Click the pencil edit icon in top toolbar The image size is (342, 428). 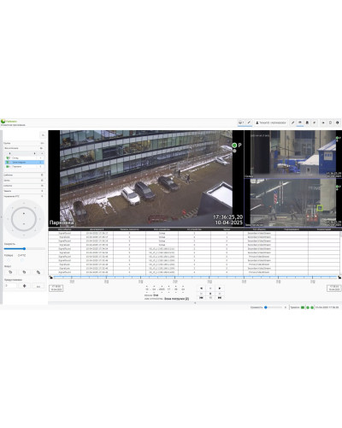[292, 122]
